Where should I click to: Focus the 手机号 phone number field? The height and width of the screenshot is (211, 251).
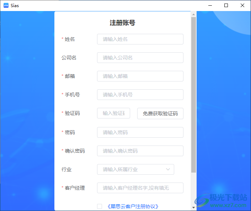point(140,95)
